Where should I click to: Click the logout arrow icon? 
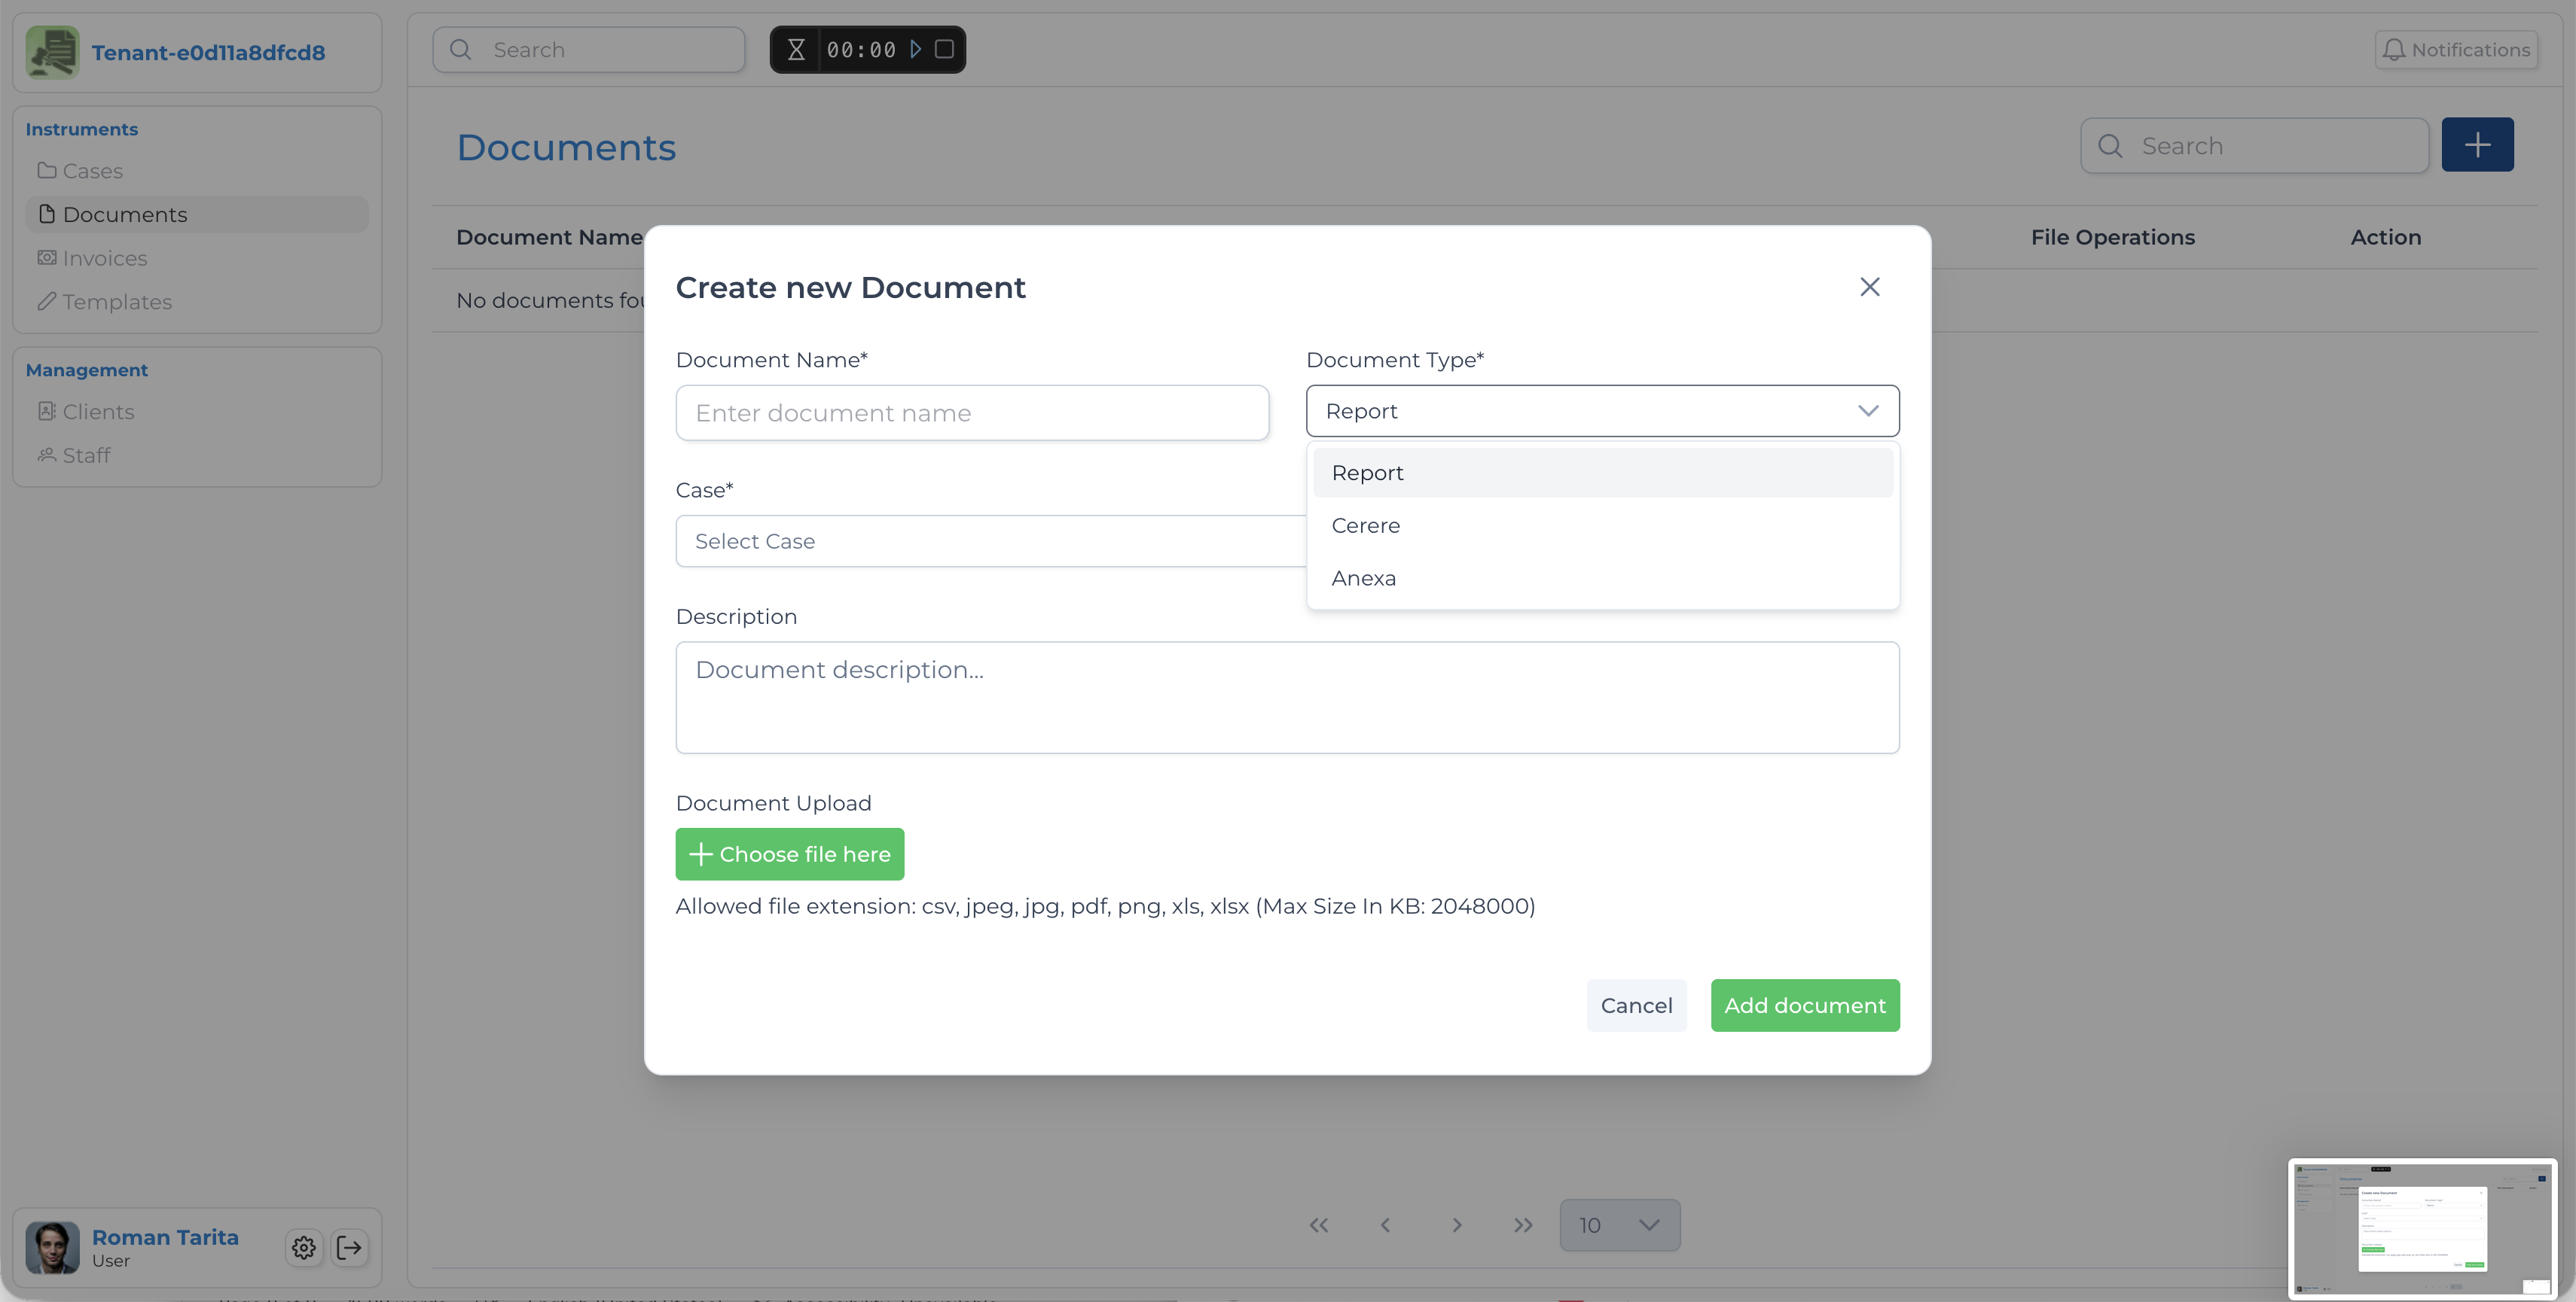349,1247
